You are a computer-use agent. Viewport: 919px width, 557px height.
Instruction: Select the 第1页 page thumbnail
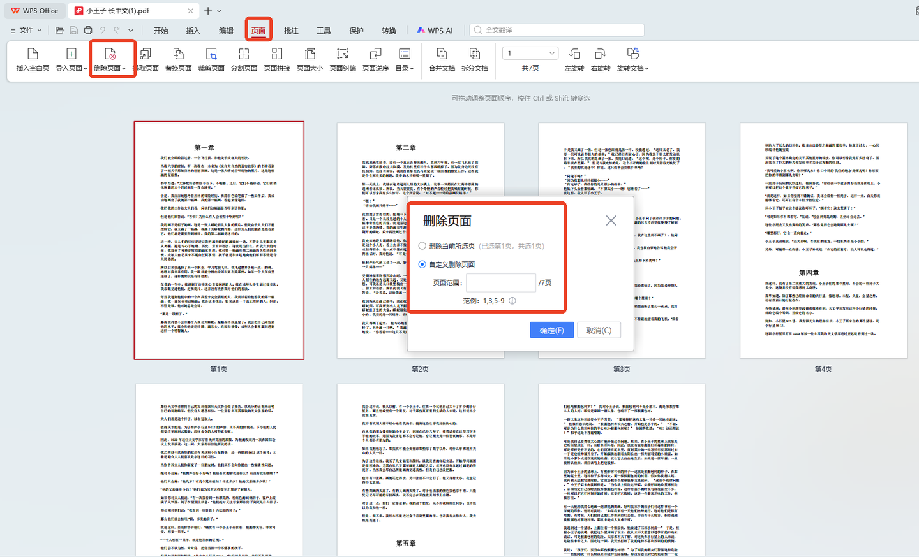(x=219, y=240)
